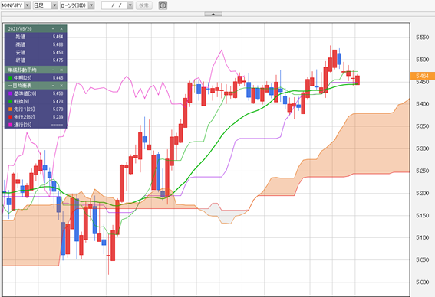
Task: Click the purple 基準値[26] color swatch
Action: tap(10, 93)
